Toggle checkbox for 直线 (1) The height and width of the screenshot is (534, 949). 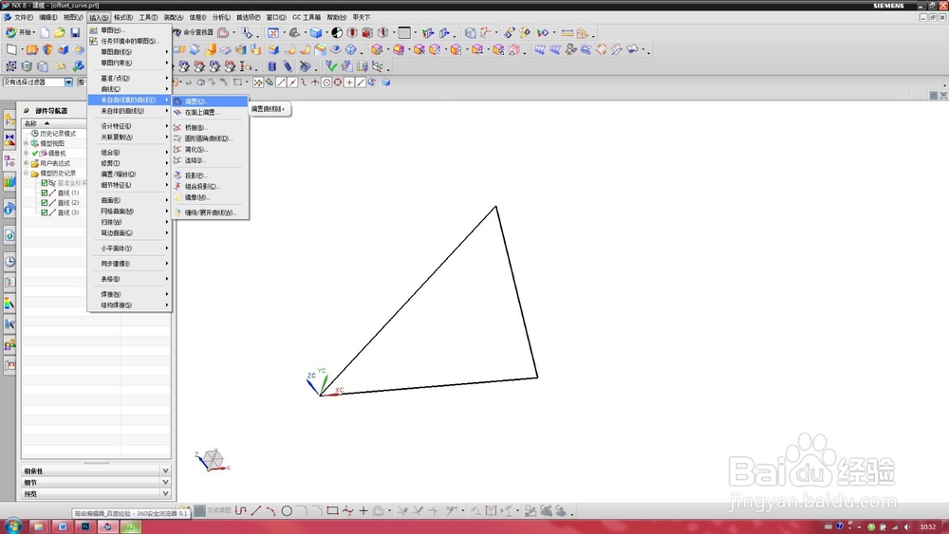click(45, 193)
